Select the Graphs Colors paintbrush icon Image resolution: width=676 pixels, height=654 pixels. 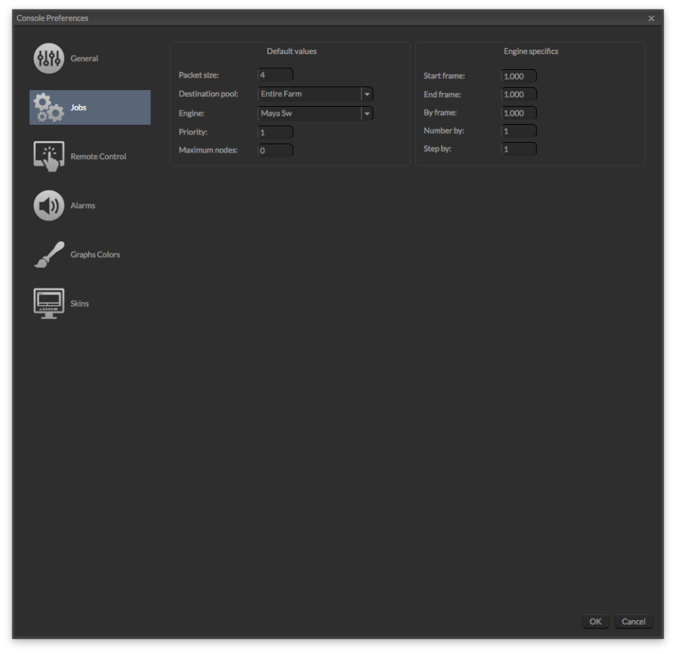click(x=48, y=253)
